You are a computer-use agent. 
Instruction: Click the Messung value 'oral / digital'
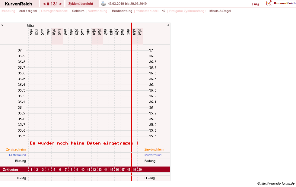pyautogui.click(x=28, y=11)
